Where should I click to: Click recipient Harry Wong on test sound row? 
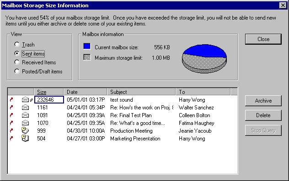(192, 100)
